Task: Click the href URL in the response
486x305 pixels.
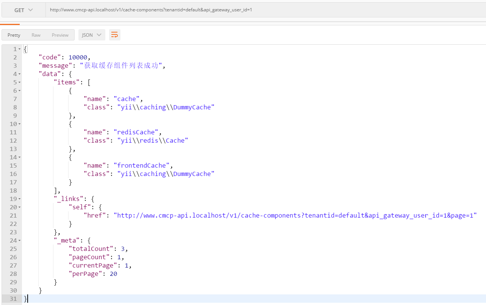Action: coord(295,215)
